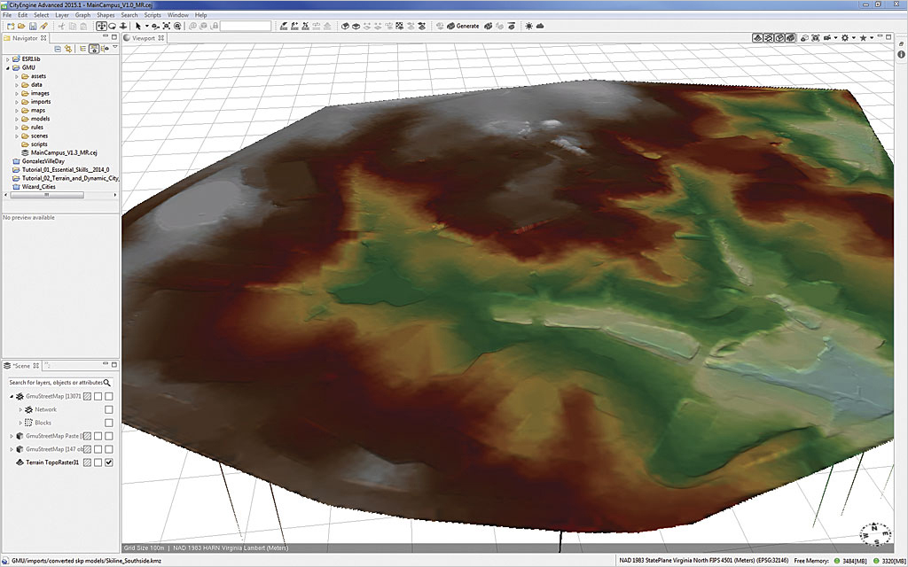The width and height of the screenshot is (908, 567).
Task: Toggle the Blocks layer visibility checkbox
Action: click(109, 423)
